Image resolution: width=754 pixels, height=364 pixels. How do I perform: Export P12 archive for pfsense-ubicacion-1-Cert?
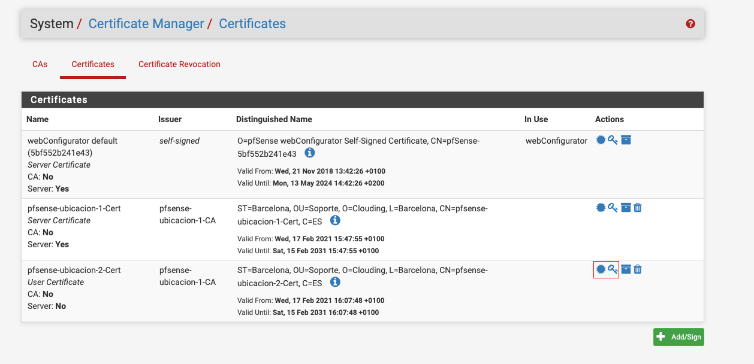click(626, 208)
